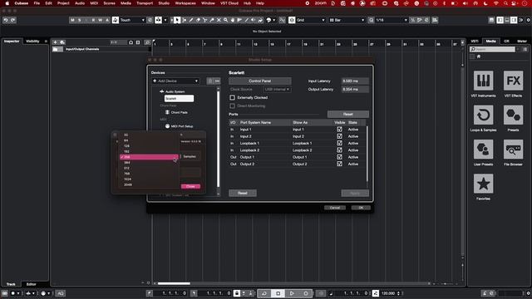Open the Project menu
532x299 pixels.
pyautogui.click(x=63, y=3)
